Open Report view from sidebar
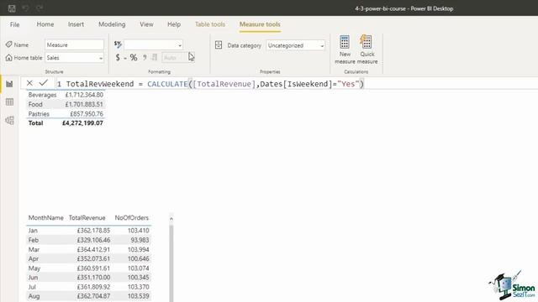This screenshot has height=302, width=538. pyautogui.click(x=9, y=84)
